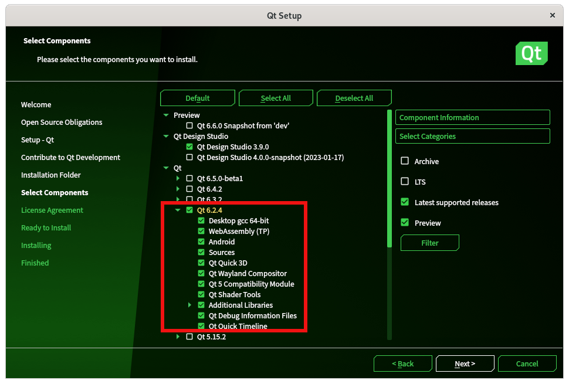Go back with the Back button
Viewport: 569px width, 384px height.
pyautogui.click(x=403, y=363)
